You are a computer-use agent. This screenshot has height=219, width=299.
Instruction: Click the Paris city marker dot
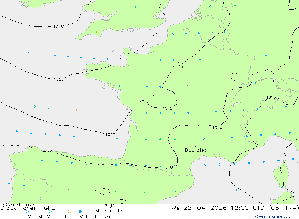[x=178, y=62]
